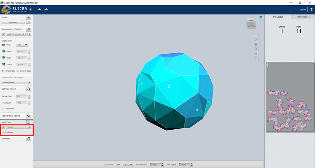Enable the Split Panels option
Viewport: 315px width, 168px height.
(x=3, y=108)
